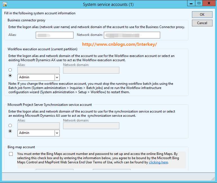The width and height of the screenshot is (217, 183).
Task: Click Project Server sync Network domain box
Action: 91,126
